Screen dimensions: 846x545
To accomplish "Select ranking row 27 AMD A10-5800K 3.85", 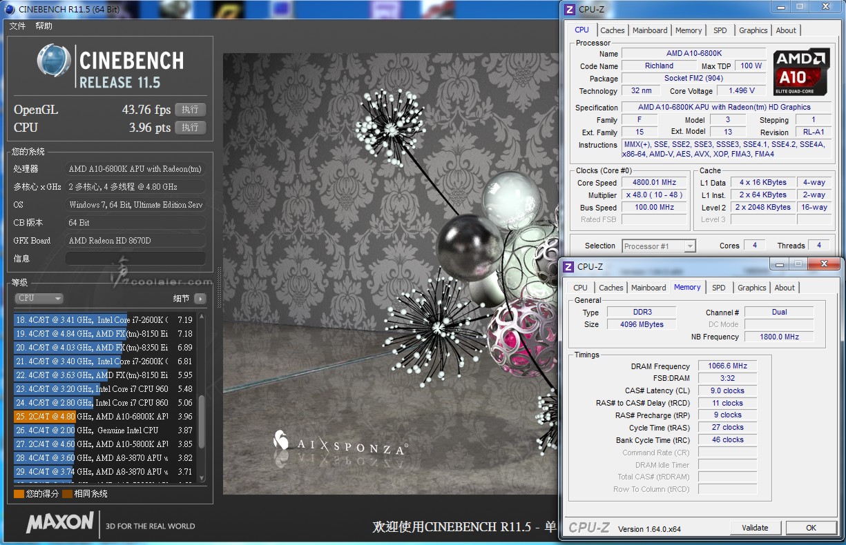I will [x=105, y=444].
